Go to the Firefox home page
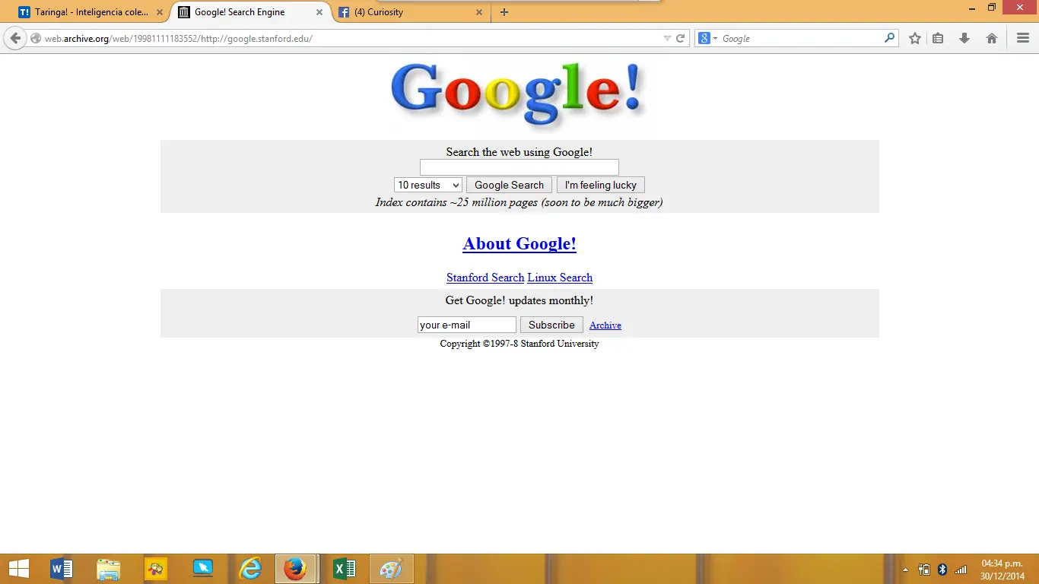 tap(992, 38)
